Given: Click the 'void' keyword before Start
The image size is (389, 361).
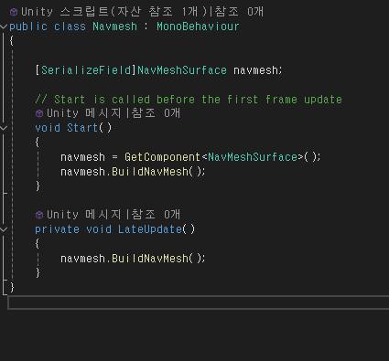Looking at the screenshot, I should click(48, 128).
